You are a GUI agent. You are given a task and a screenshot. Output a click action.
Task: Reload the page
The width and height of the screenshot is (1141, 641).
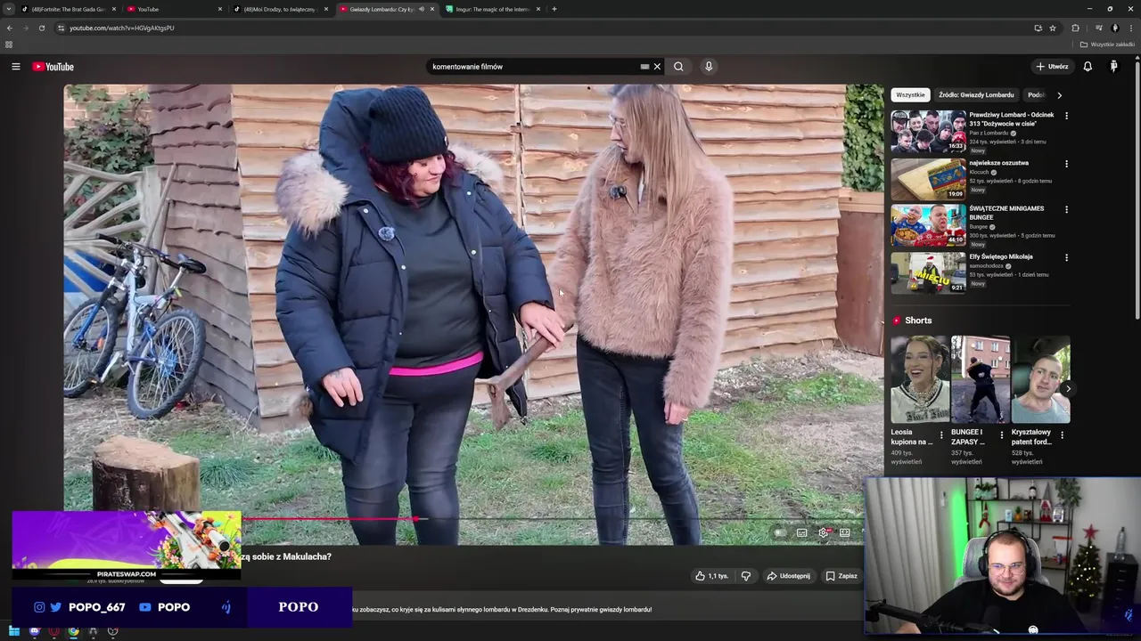[41, 28]
